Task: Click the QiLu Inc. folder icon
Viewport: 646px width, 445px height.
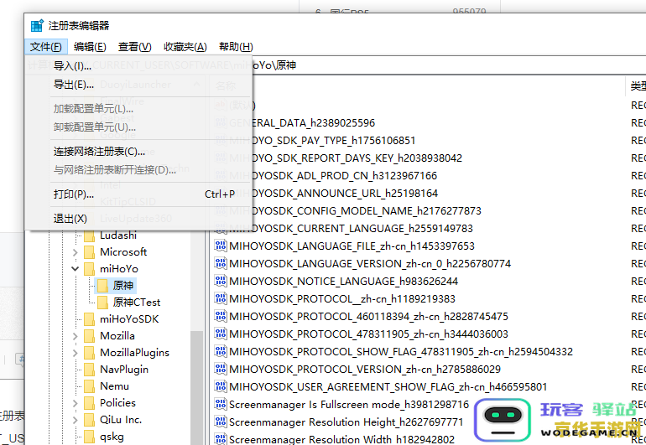Action: pyautogui.click(x=90, y=420)
